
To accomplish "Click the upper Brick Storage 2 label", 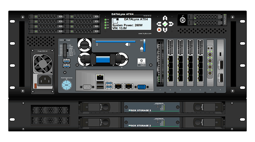I will 140,110.
